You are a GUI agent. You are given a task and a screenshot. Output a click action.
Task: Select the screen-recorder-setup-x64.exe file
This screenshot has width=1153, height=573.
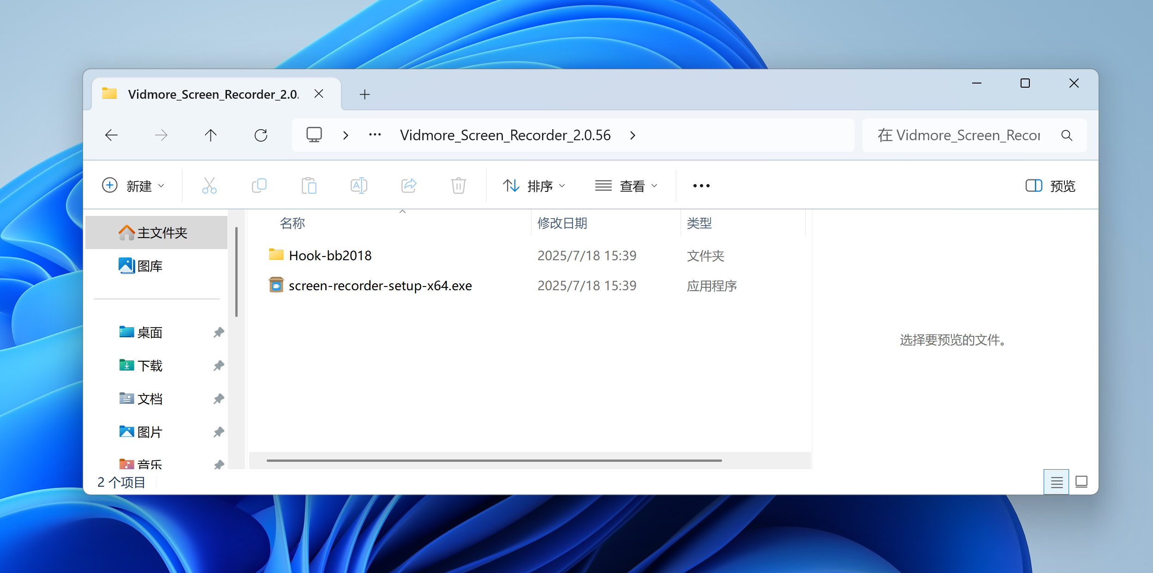380,286
